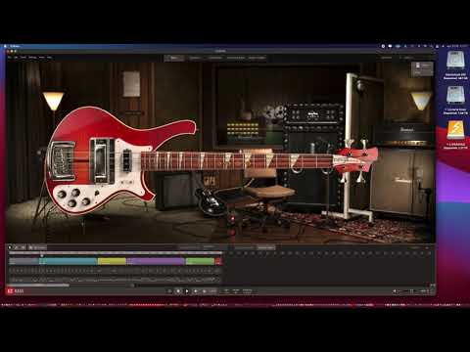Click the EZbass logo at bottom left
This screenshot has height=352, width=470.
15,291
